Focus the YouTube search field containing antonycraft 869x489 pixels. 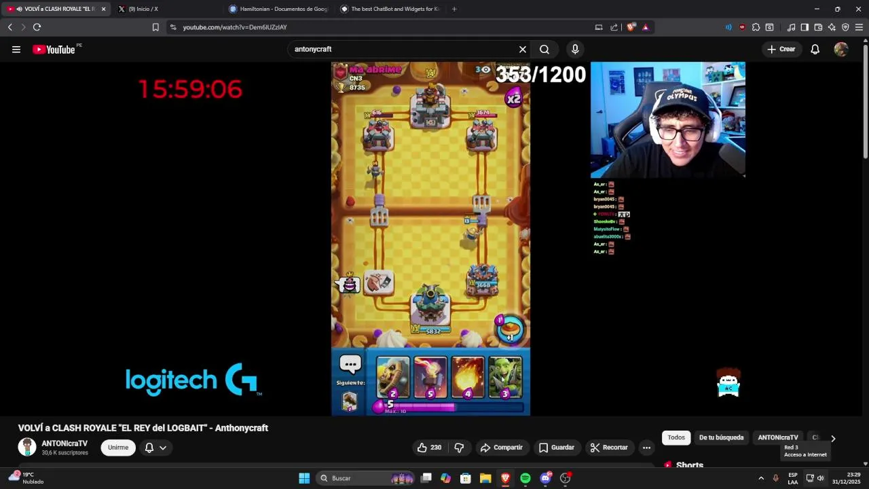point(404,49)
